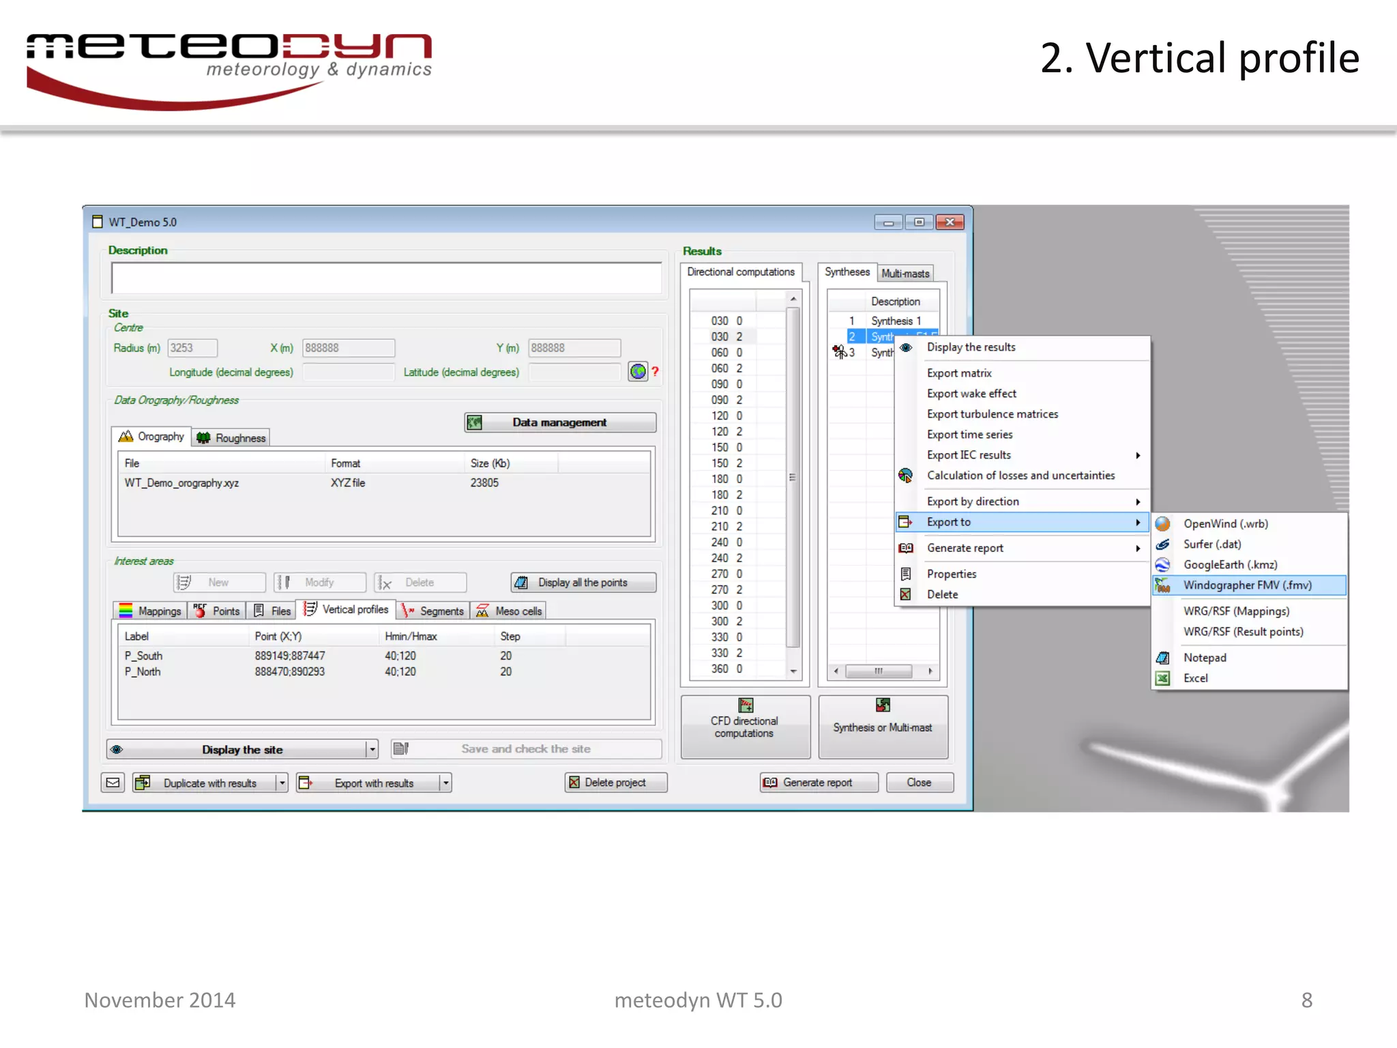Viewport: 1397px width, 1048px height.
Task: Open the Display the site dropdown arrow
Action: [372, 749]
